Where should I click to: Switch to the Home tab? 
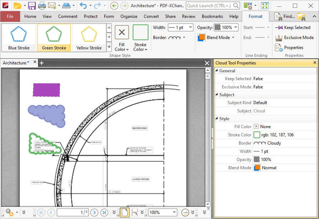pos(30,16)
